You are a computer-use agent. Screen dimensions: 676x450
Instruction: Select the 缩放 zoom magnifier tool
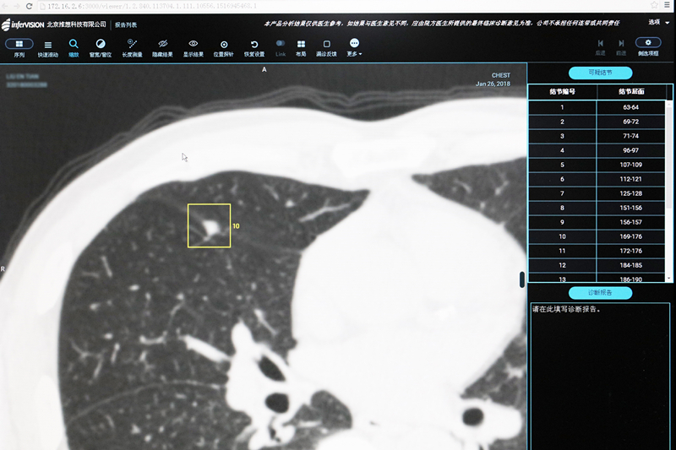[x=74, y=45]
